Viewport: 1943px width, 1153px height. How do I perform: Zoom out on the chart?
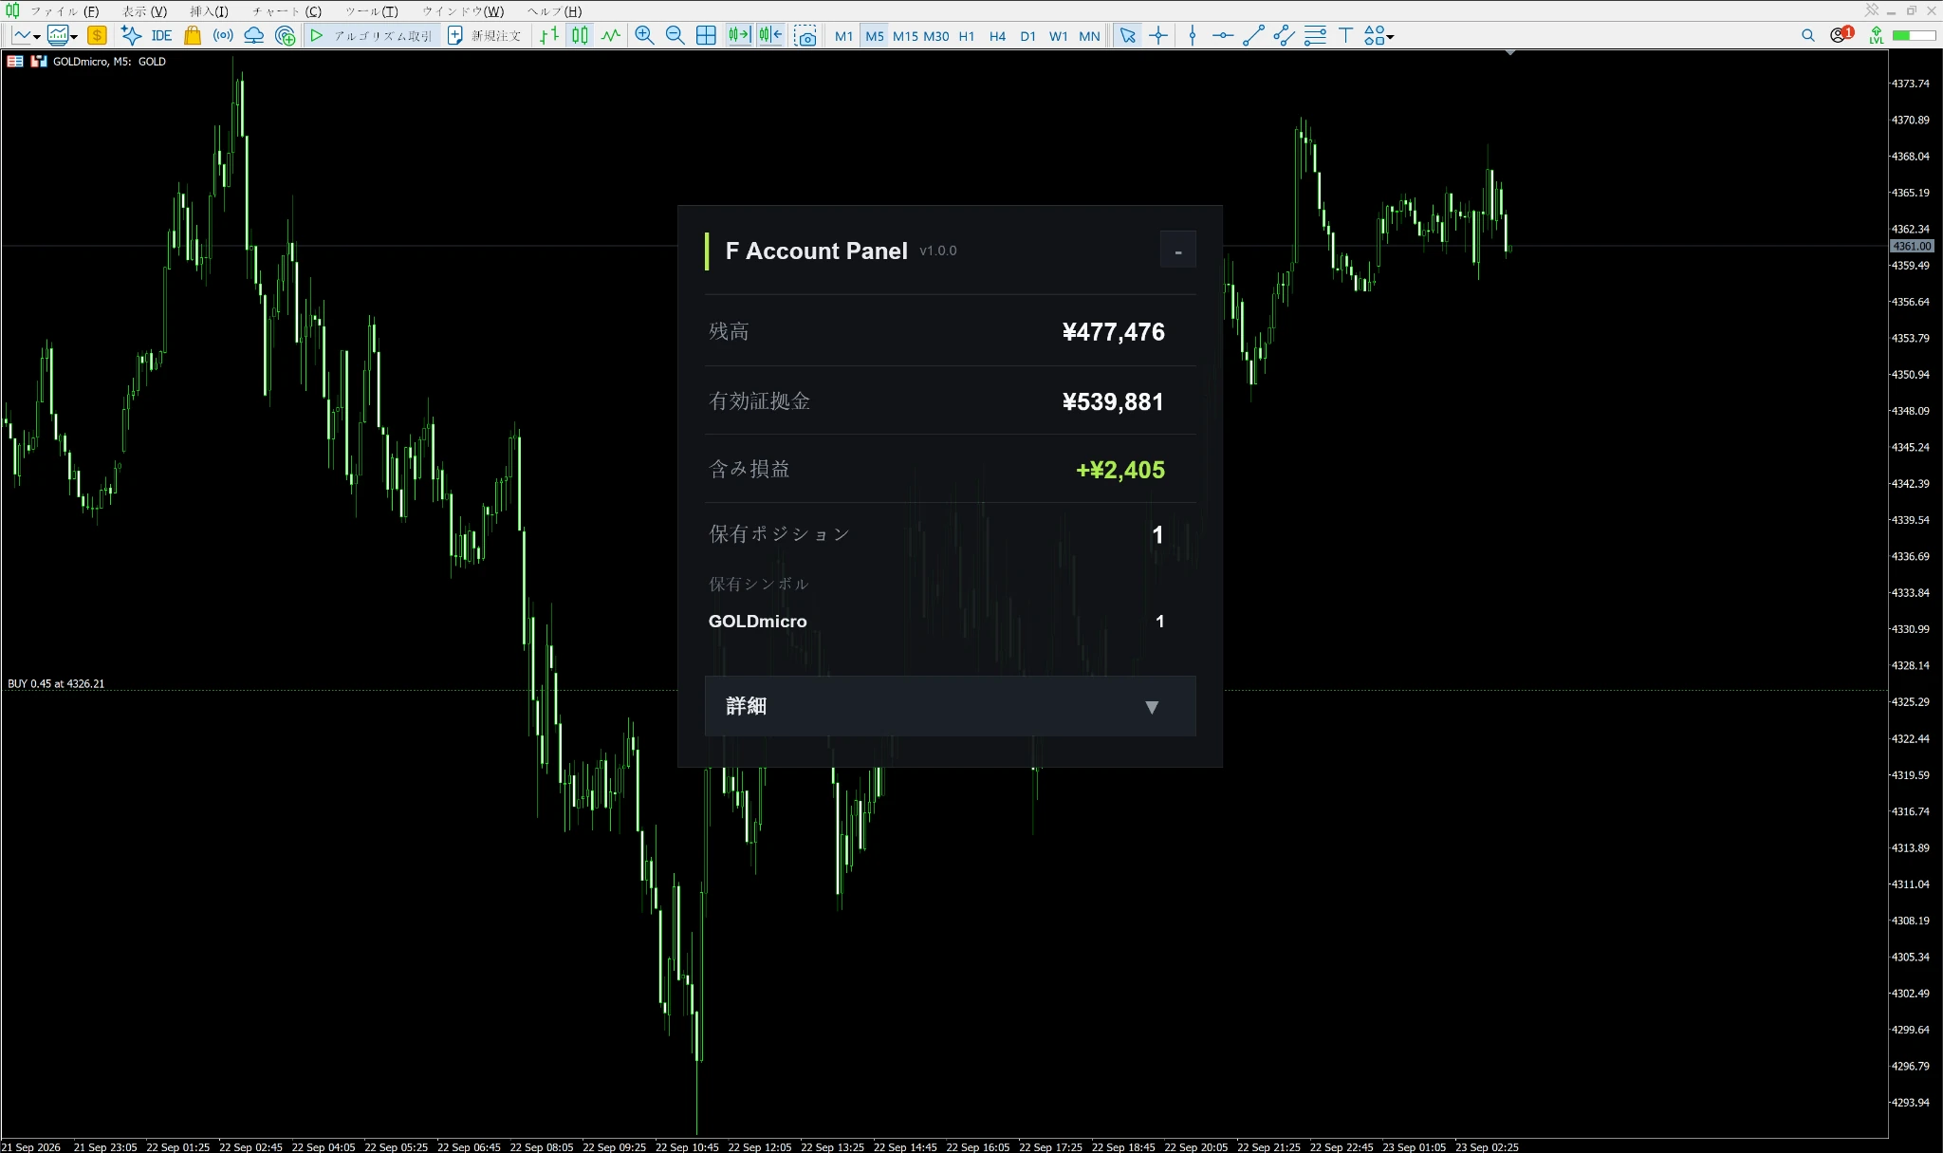(675, 36)
